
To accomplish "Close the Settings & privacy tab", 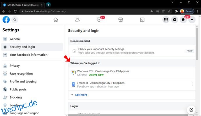I will pos(42,5).
